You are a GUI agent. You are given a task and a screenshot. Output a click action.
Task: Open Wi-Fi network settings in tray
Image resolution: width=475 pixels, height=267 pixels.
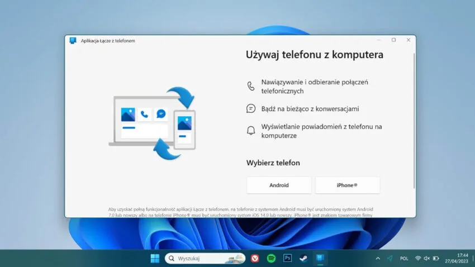(418, 258)
